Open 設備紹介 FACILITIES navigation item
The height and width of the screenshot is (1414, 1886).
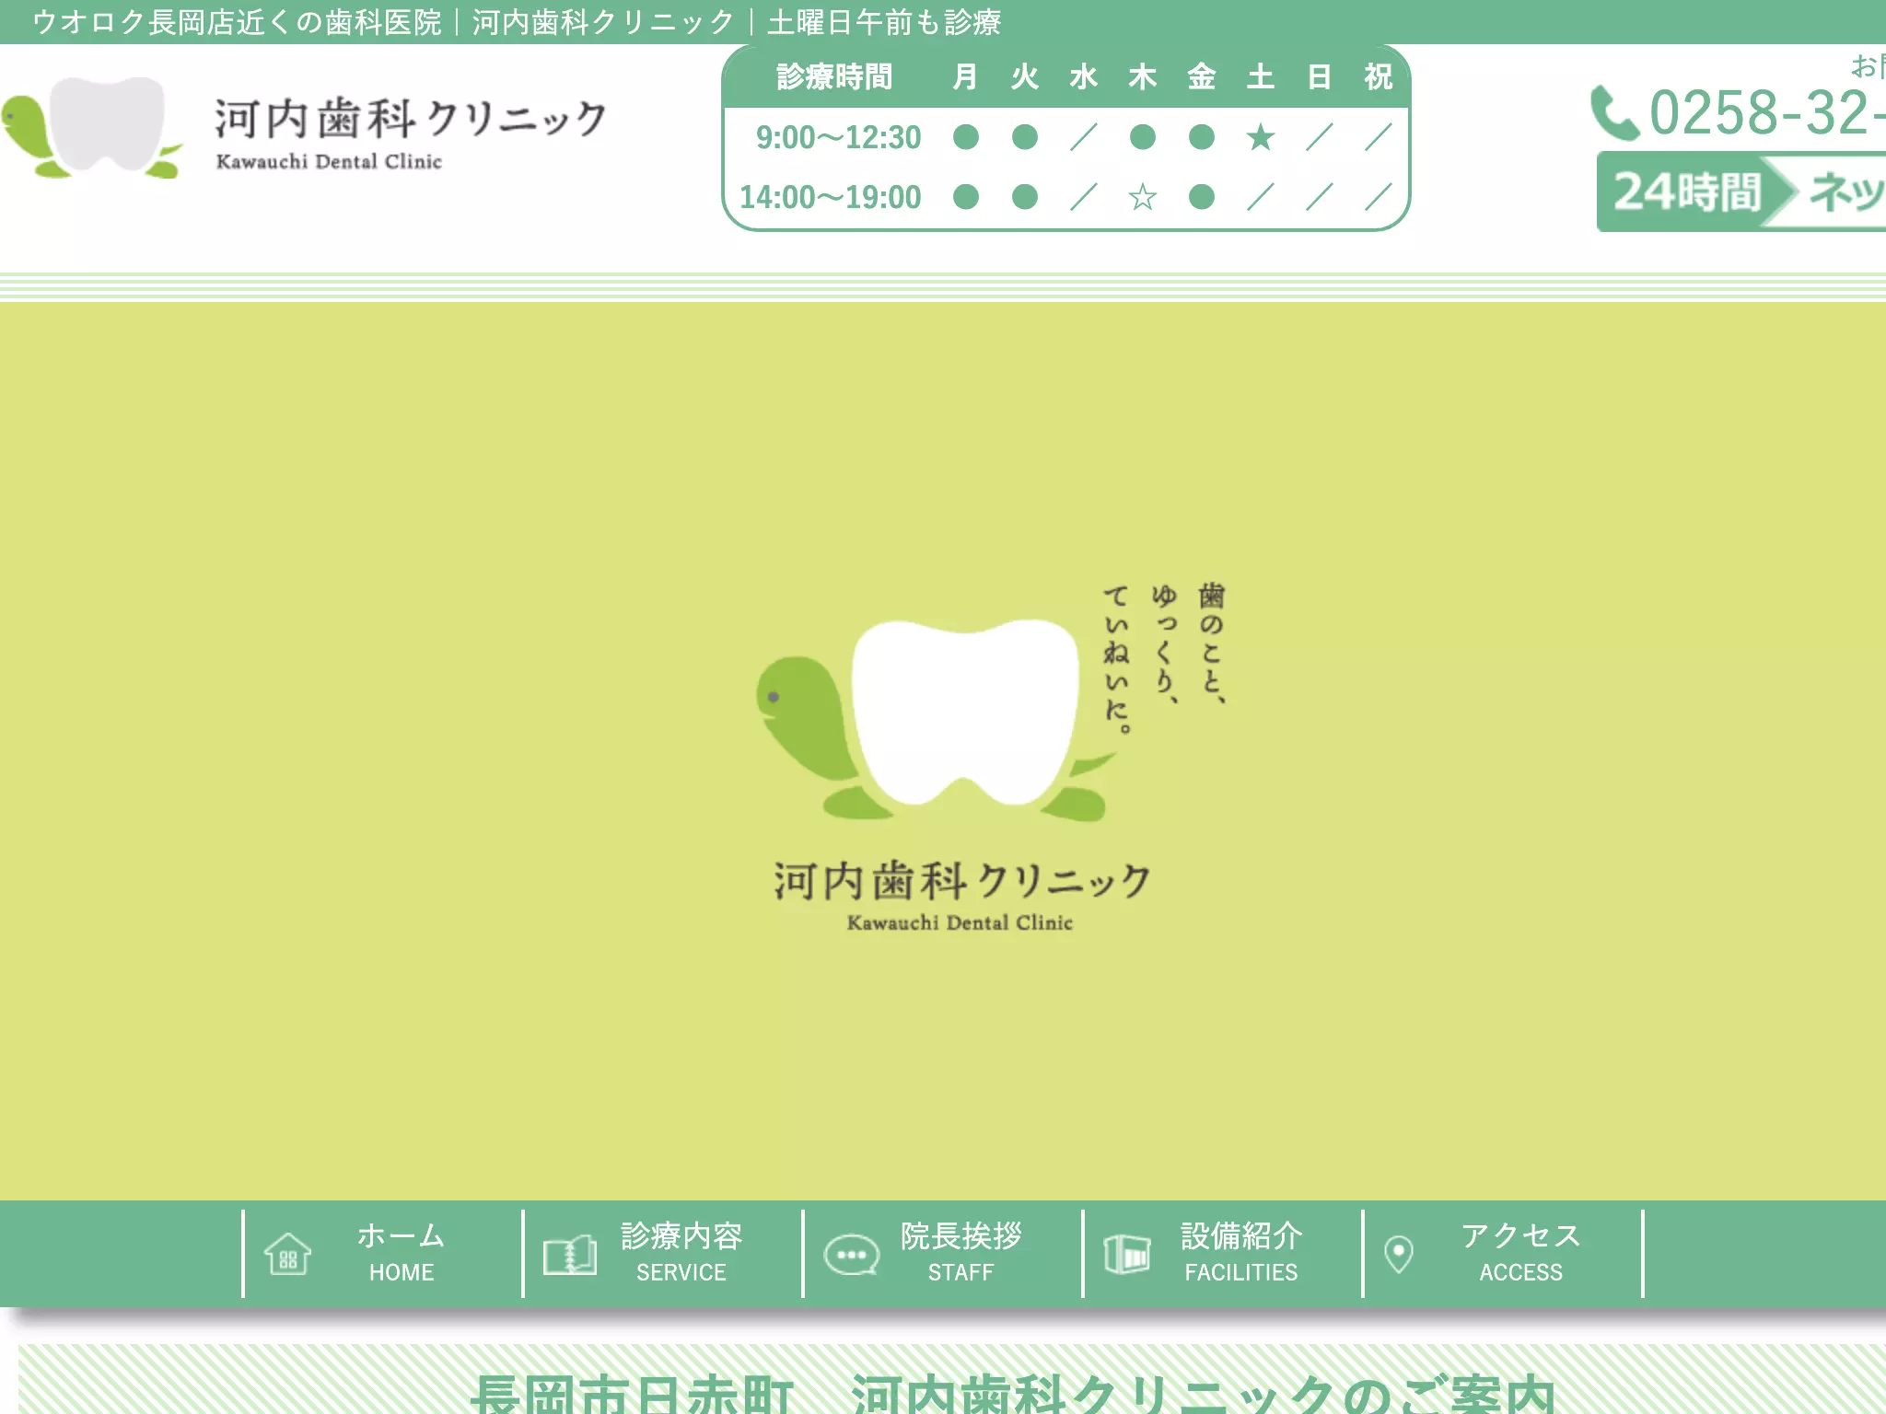[1223, 1253]
